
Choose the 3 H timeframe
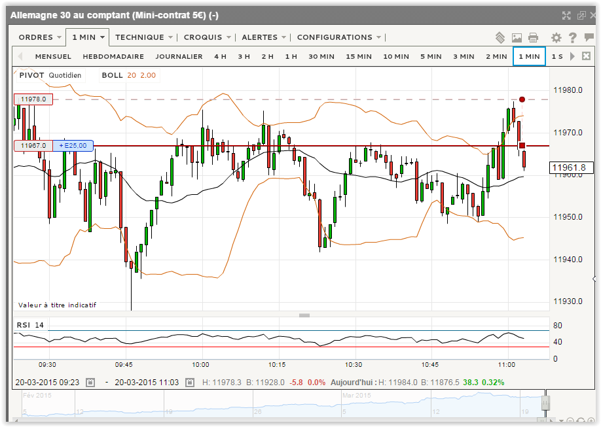point(244,57)
